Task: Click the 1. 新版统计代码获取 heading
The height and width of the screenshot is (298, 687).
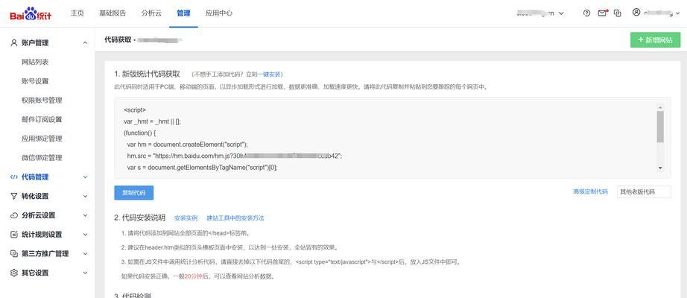Action: pos(148,74)
